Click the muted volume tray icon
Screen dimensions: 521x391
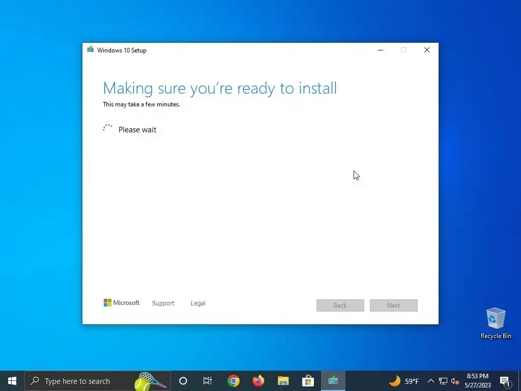tap(455, 381)
